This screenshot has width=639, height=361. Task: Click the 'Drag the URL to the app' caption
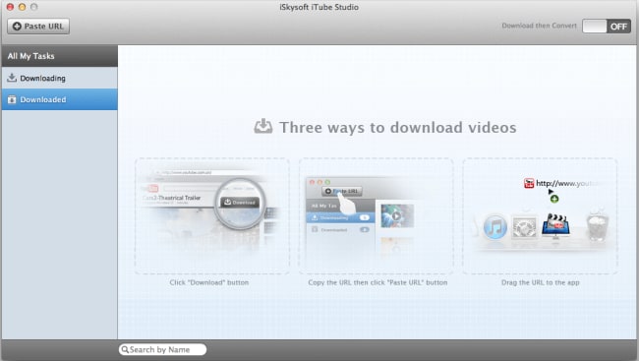540,282
